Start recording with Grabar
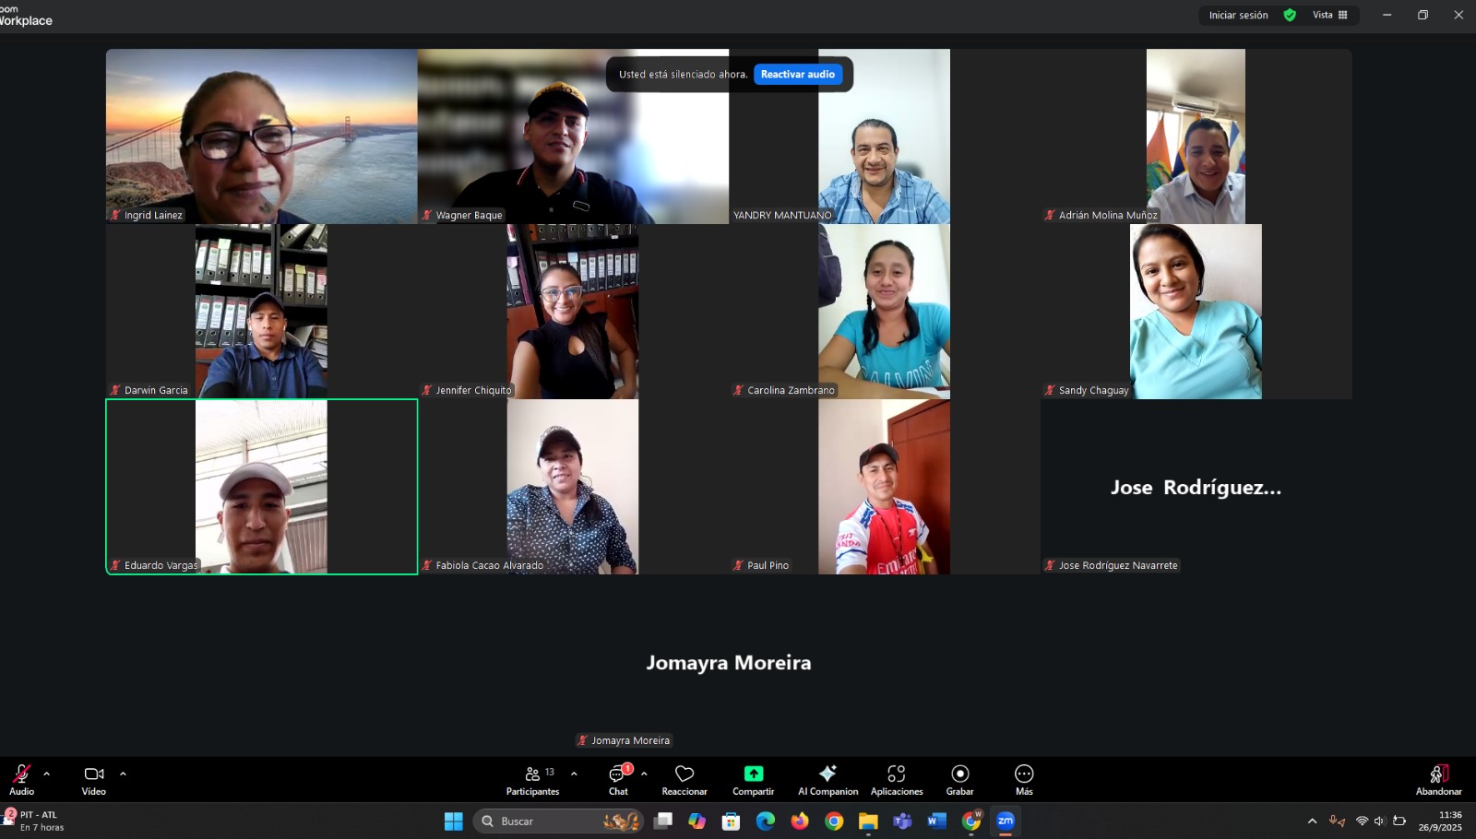Viewport: 1476px width, 839px height. 959,779
